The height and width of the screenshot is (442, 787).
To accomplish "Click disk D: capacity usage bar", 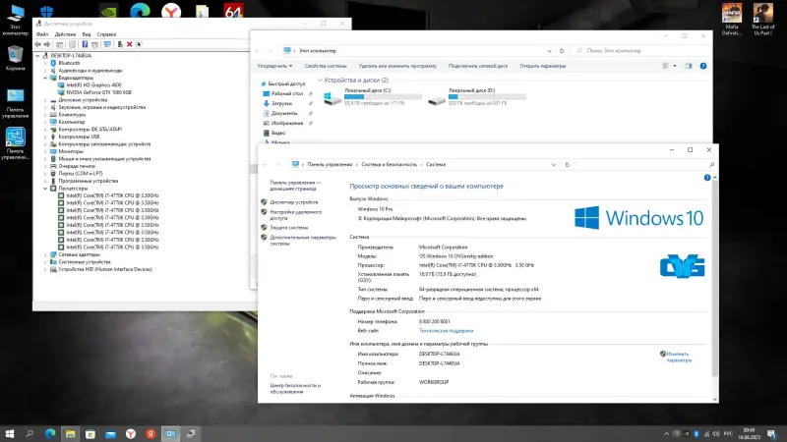I will [487, 96].
